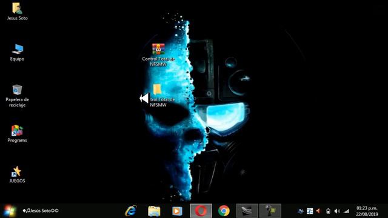Viewport: 388px width, 218px height.
Task: Select the JUEGOS star shortcut
Action: tap(17, 174)
